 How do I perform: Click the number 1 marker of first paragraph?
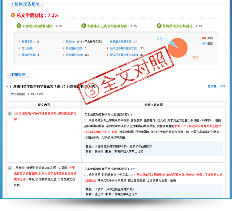(x=10, y=113)
